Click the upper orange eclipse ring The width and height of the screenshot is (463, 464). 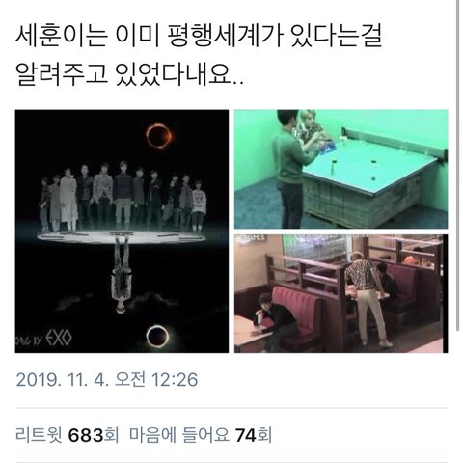[159, 136]
